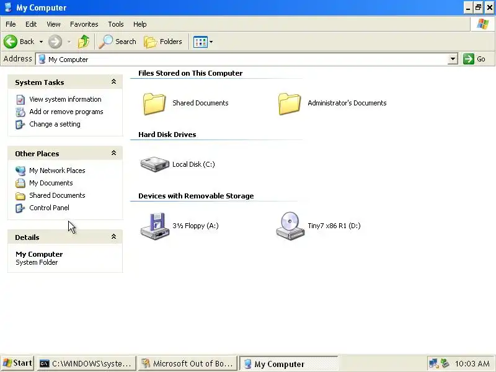Open the File menu

pos(11,24)
